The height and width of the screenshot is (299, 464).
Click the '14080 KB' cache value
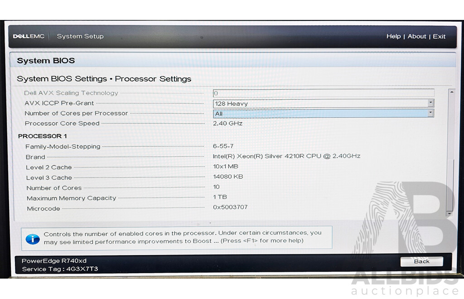pyautogui.click(x=228, y=177)
